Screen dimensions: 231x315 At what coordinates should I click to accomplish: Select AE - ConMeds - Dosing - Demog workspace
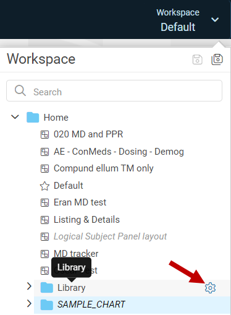tap(119, 152)
